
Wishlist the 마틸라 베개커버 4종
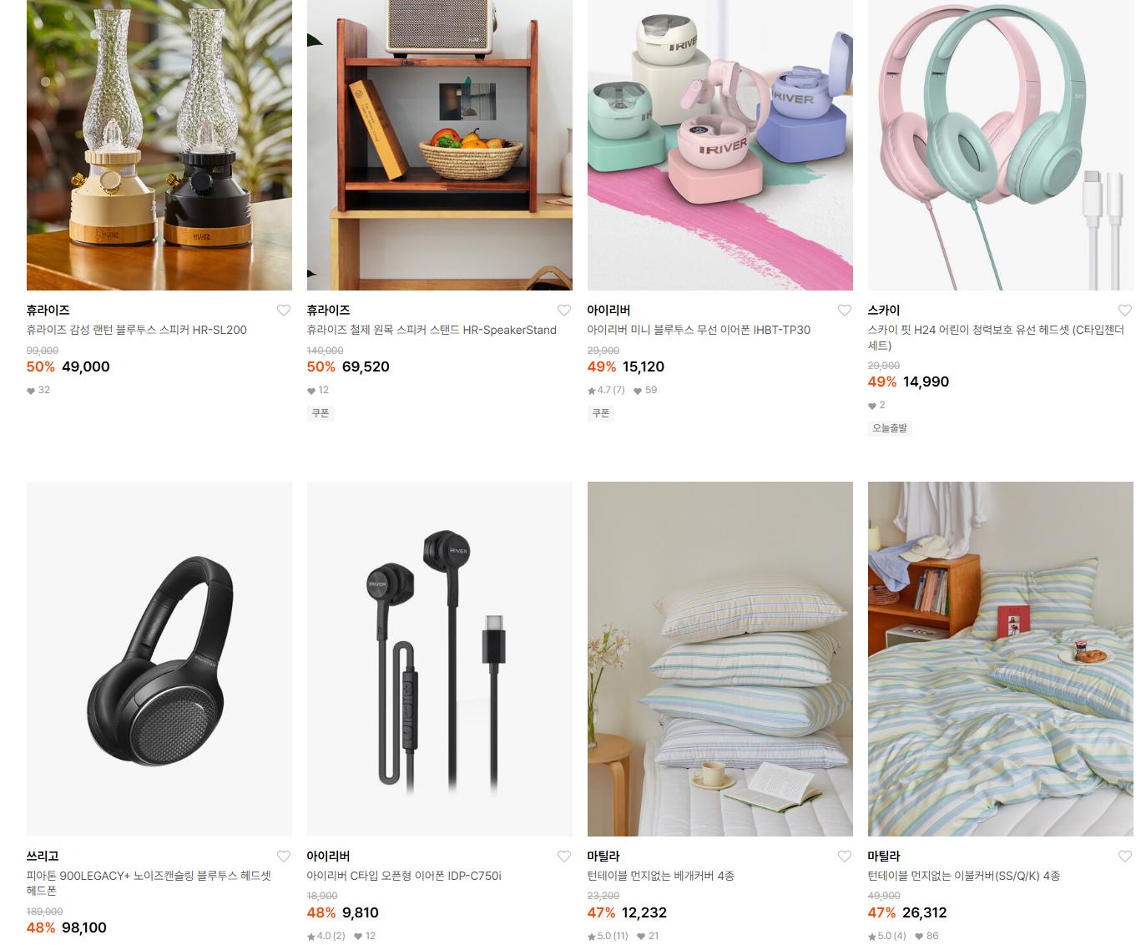coord(845,857)
